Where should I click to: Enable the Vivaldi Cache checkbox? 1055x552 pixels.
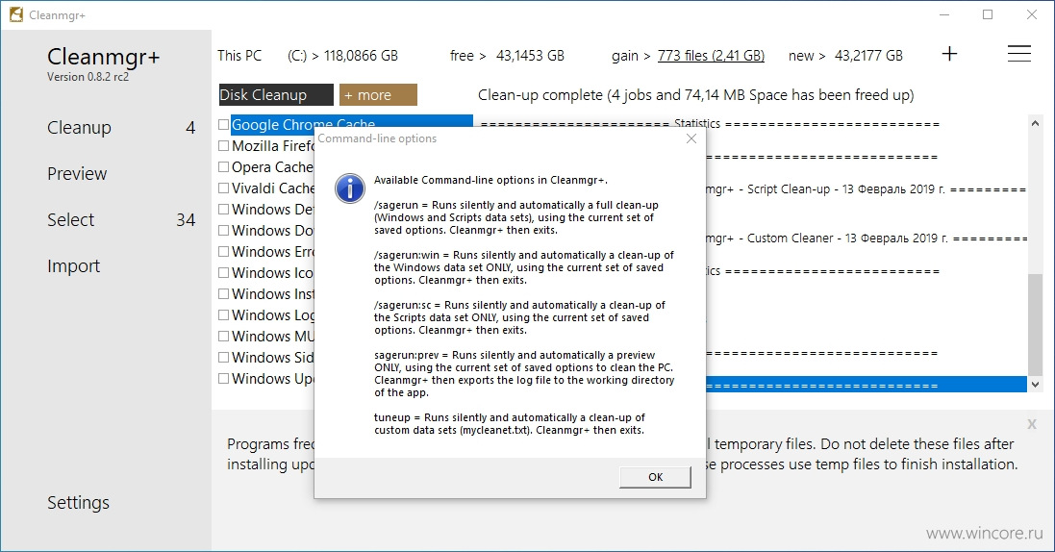pyautogui.click(x=223, y=188)
